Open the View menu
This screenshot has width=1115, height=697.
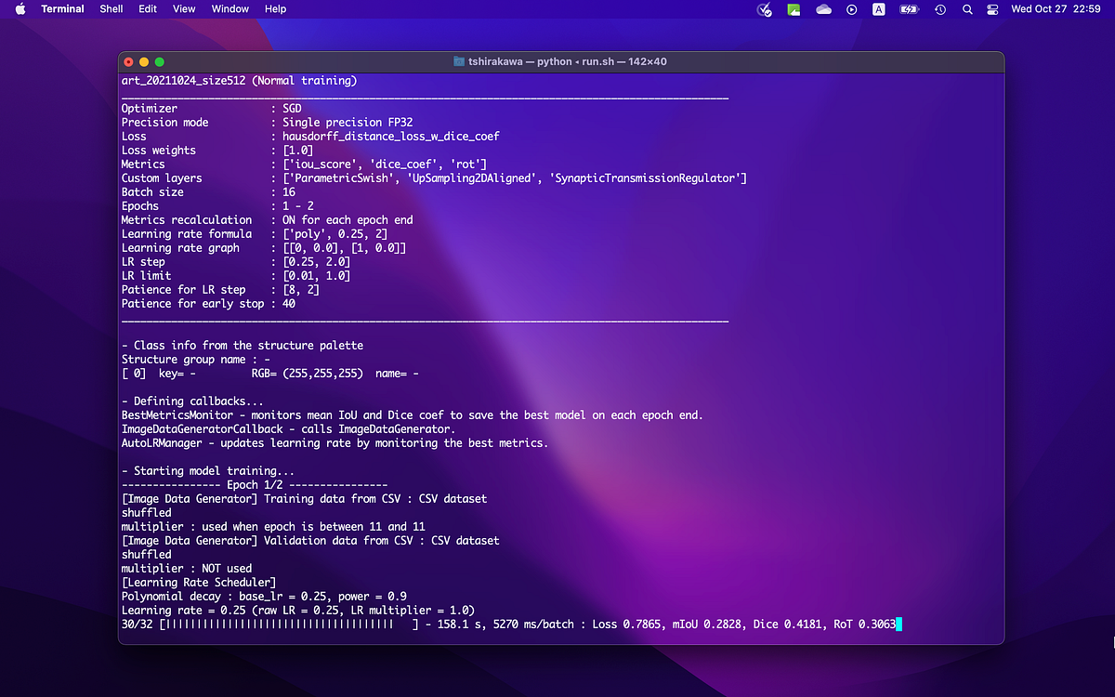point(183,9)
